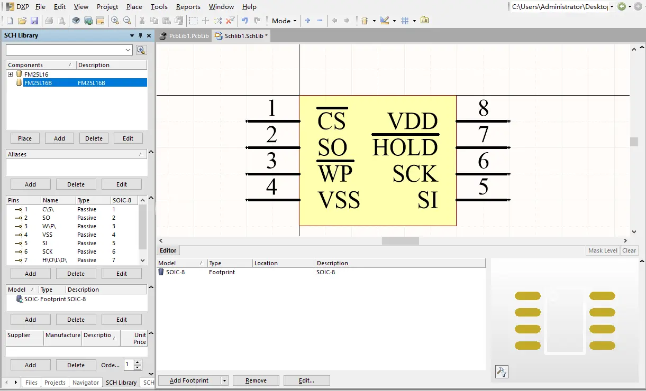Open the file path dropdown at top right
Viewport: 646px width, 391px height.
click(x=612, y=6)
